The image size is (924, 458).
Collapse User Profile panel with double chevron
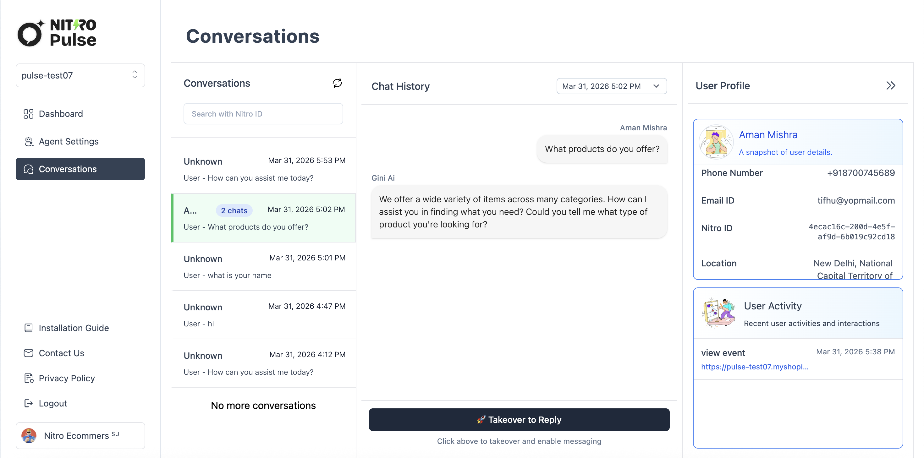point(890,86)
